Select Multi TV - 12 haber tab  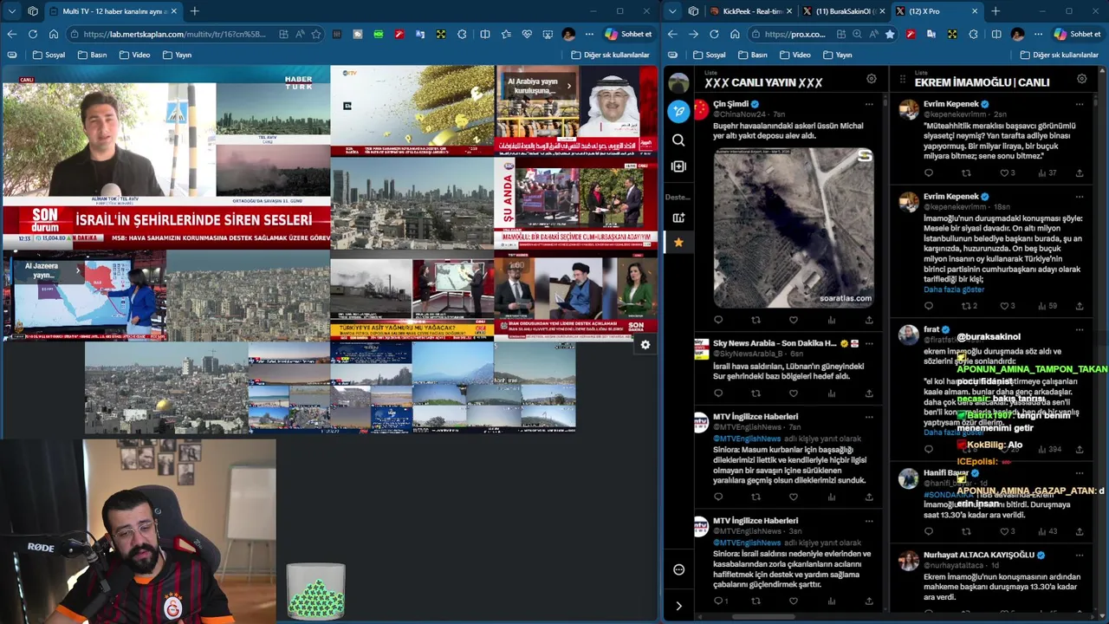click(113, 11)
